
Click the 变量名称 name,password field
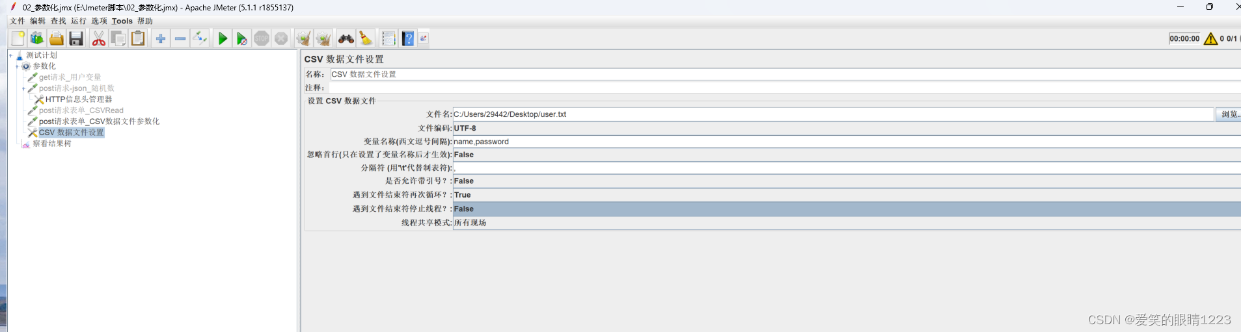click(x=847, y=142)
